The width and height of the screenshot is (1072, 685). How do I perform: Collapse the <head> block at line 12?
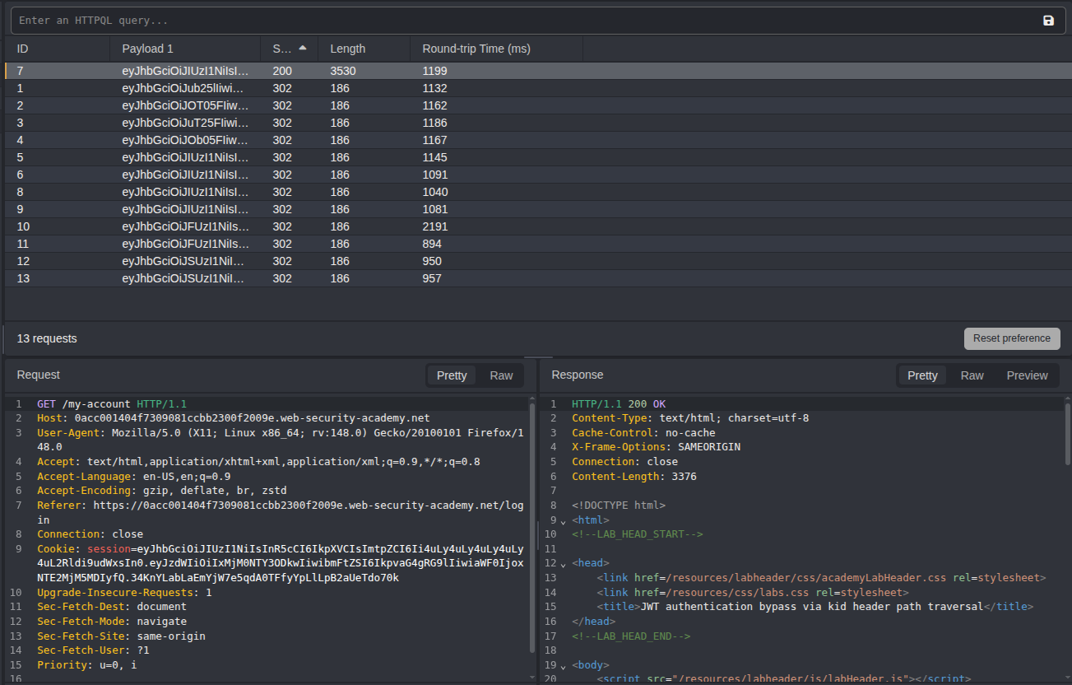pyautogui.click(x=564, y=564)
